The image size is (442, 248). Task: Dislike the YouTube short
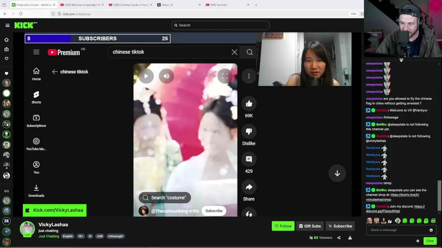click(x=249, y=131)
